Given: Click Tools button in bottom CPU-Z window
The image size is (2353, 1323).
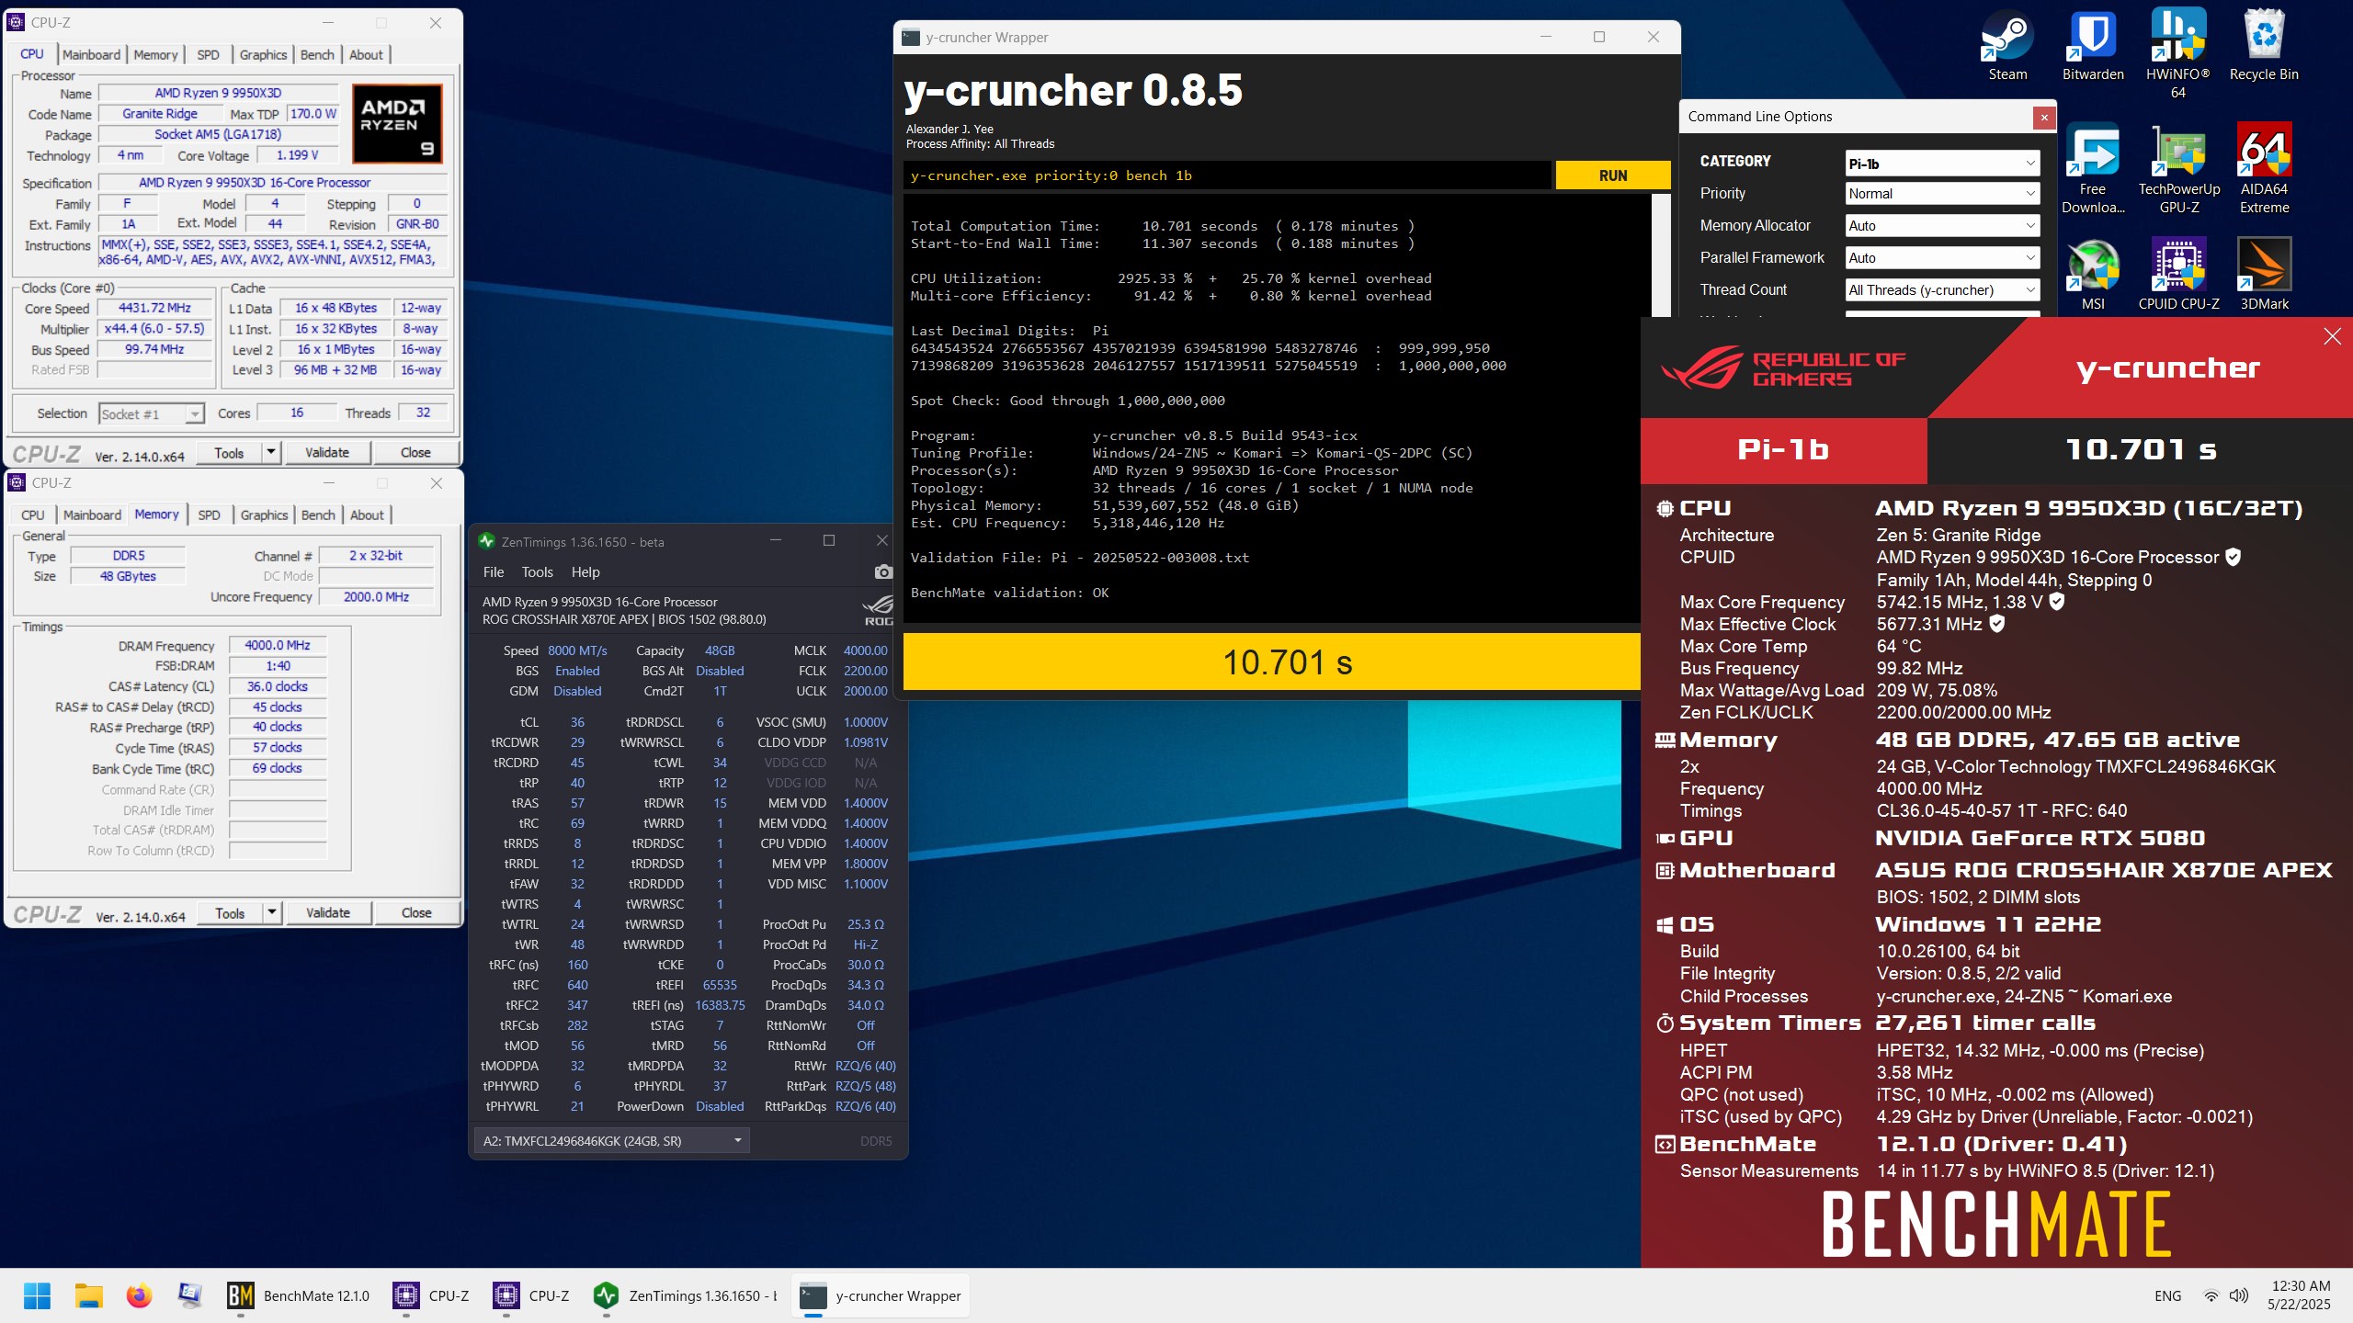Looking at the screenshot, I should pyautogui.click(x=230, y=912).
